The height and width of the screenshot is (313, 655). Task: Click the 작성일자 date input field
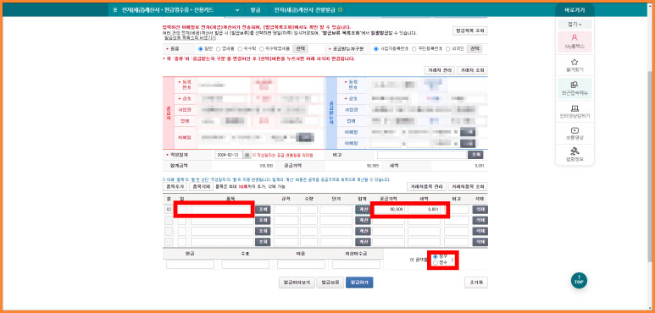click(229, 155)
